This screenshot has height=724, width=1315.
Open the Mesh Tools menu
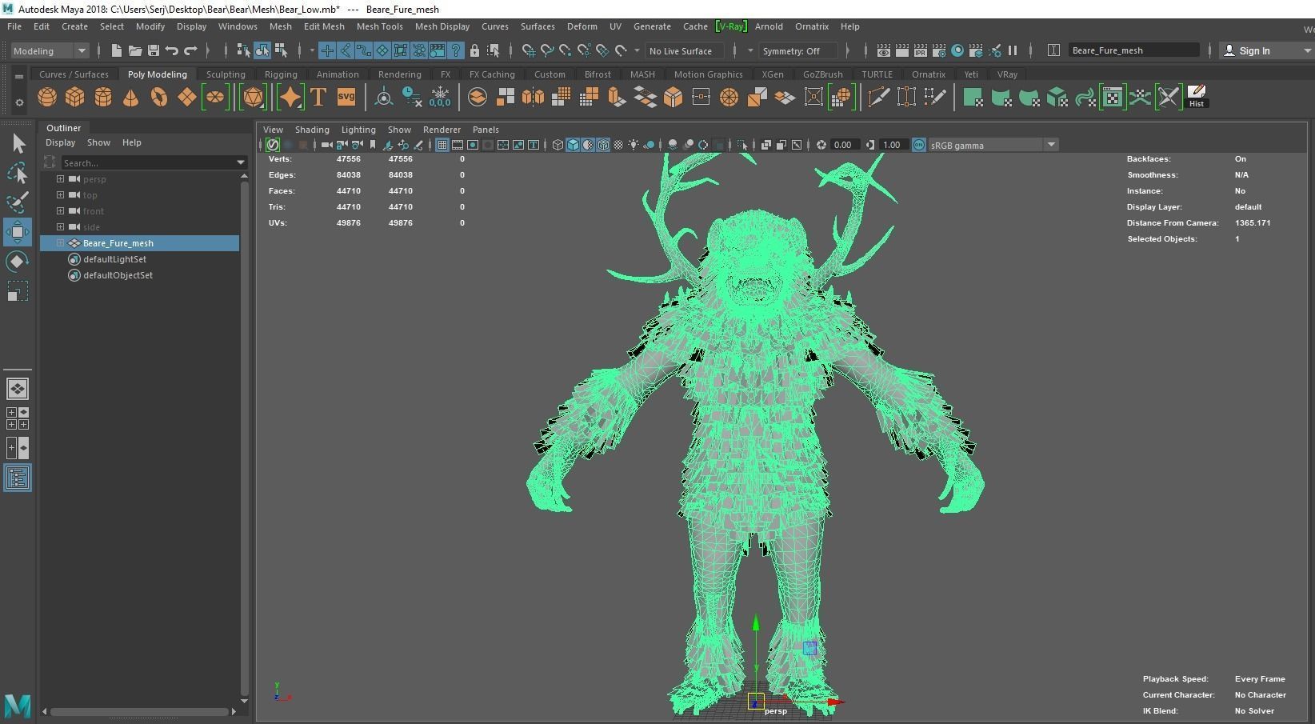pyautogui.click(x=379, y=26)
